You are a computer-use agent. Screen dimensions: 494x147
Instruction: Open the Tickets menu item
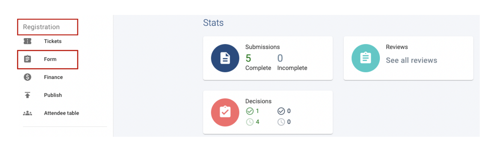click(x=53, y=41)
